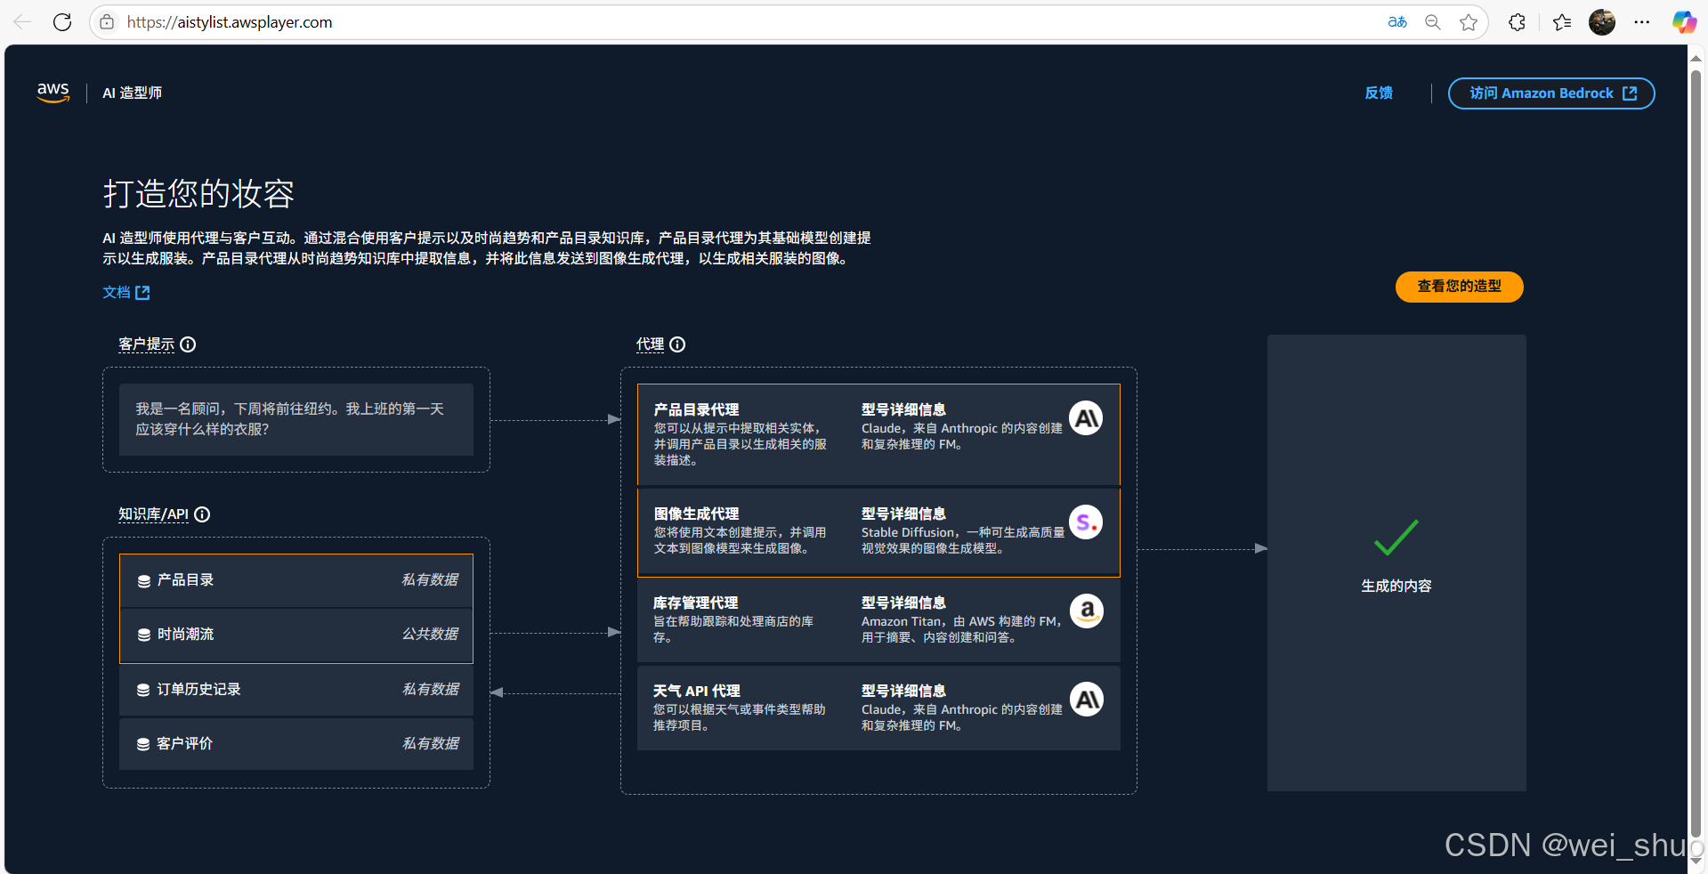
Task: Select the 库存管理代理 agent card
Action: pos(878,620)
